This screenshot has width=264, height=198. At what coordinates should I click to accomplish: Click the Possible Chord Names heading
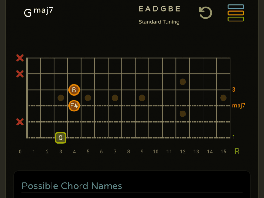click(72, 186)
